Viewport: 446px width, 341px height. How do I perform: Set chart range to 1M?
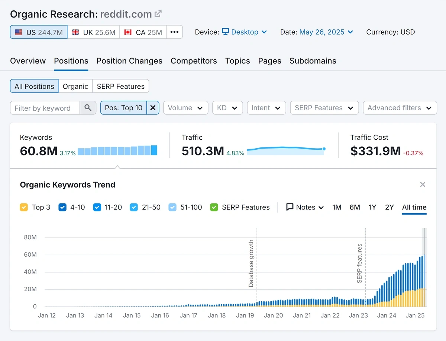337,207
